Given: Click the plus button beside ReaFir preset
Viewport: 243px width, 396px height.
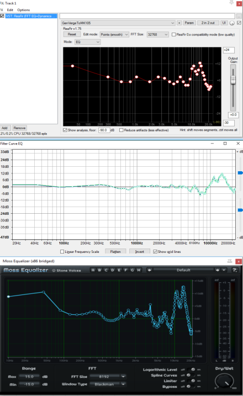Looking at the screenshot, I should 179,23.
